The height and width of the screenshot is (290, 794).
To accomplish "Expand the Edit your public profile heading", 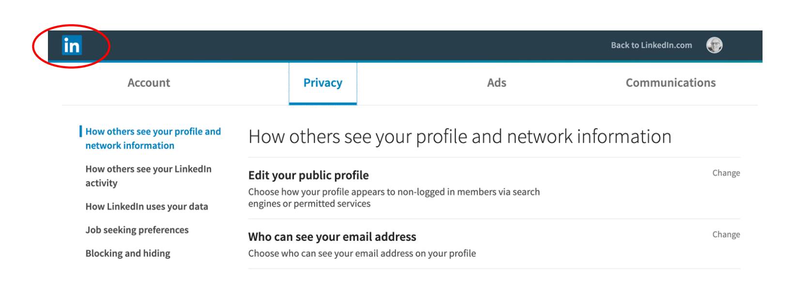I will tap(308, 175).
